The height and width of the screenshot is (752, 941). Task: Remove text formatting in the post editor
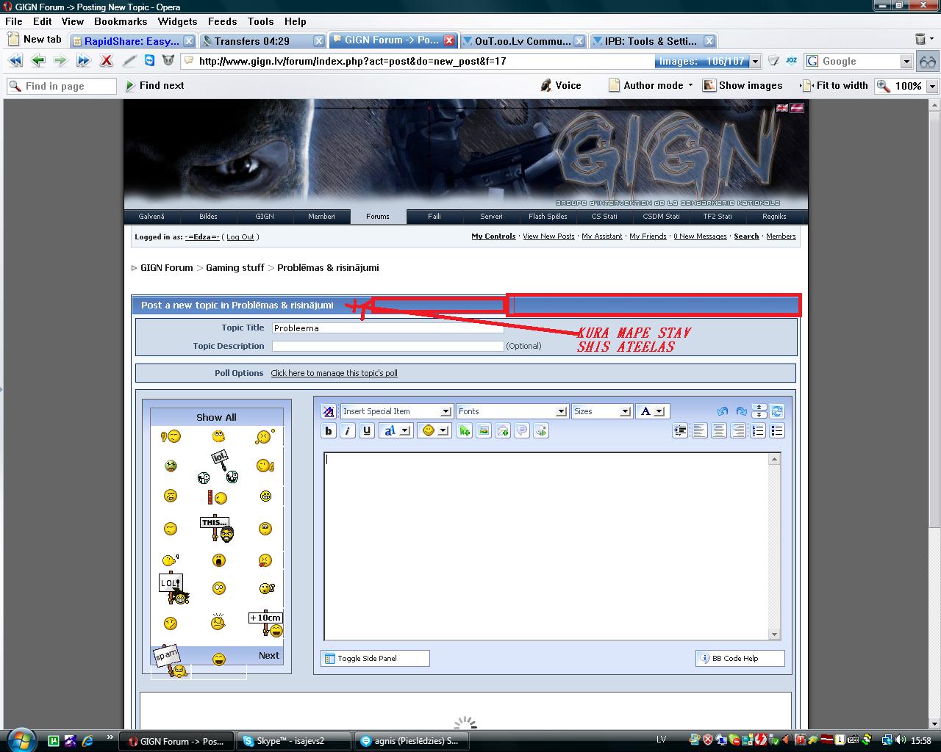coord(329,411)
